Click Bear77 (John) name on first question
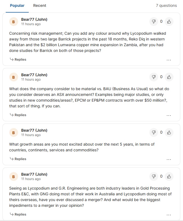The height and width of the screenshot is (221, 183). pos(34,19)
